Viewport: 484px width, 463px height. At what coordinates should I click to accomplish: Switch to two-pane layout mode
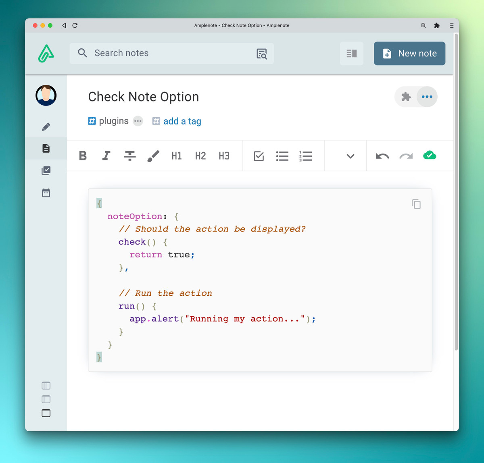point(46,399)
